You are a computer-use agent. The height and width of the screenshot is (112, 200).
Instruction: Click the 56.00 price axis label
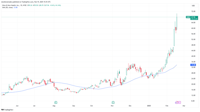pos(193,34)
